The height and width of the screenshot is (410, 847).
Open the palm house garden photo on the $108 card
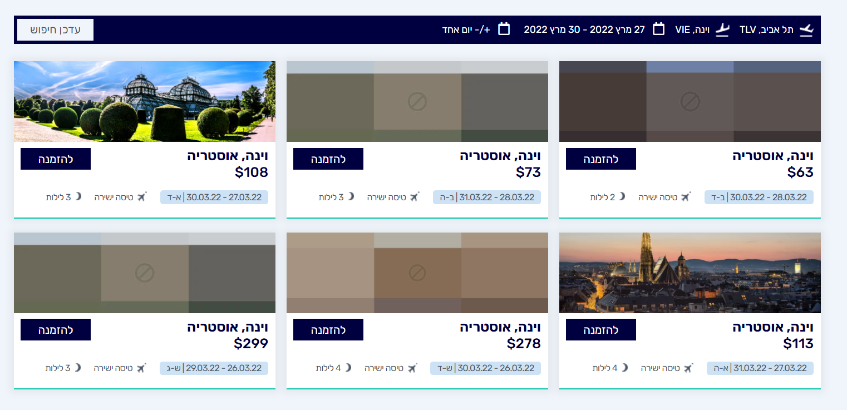point(145,101)
